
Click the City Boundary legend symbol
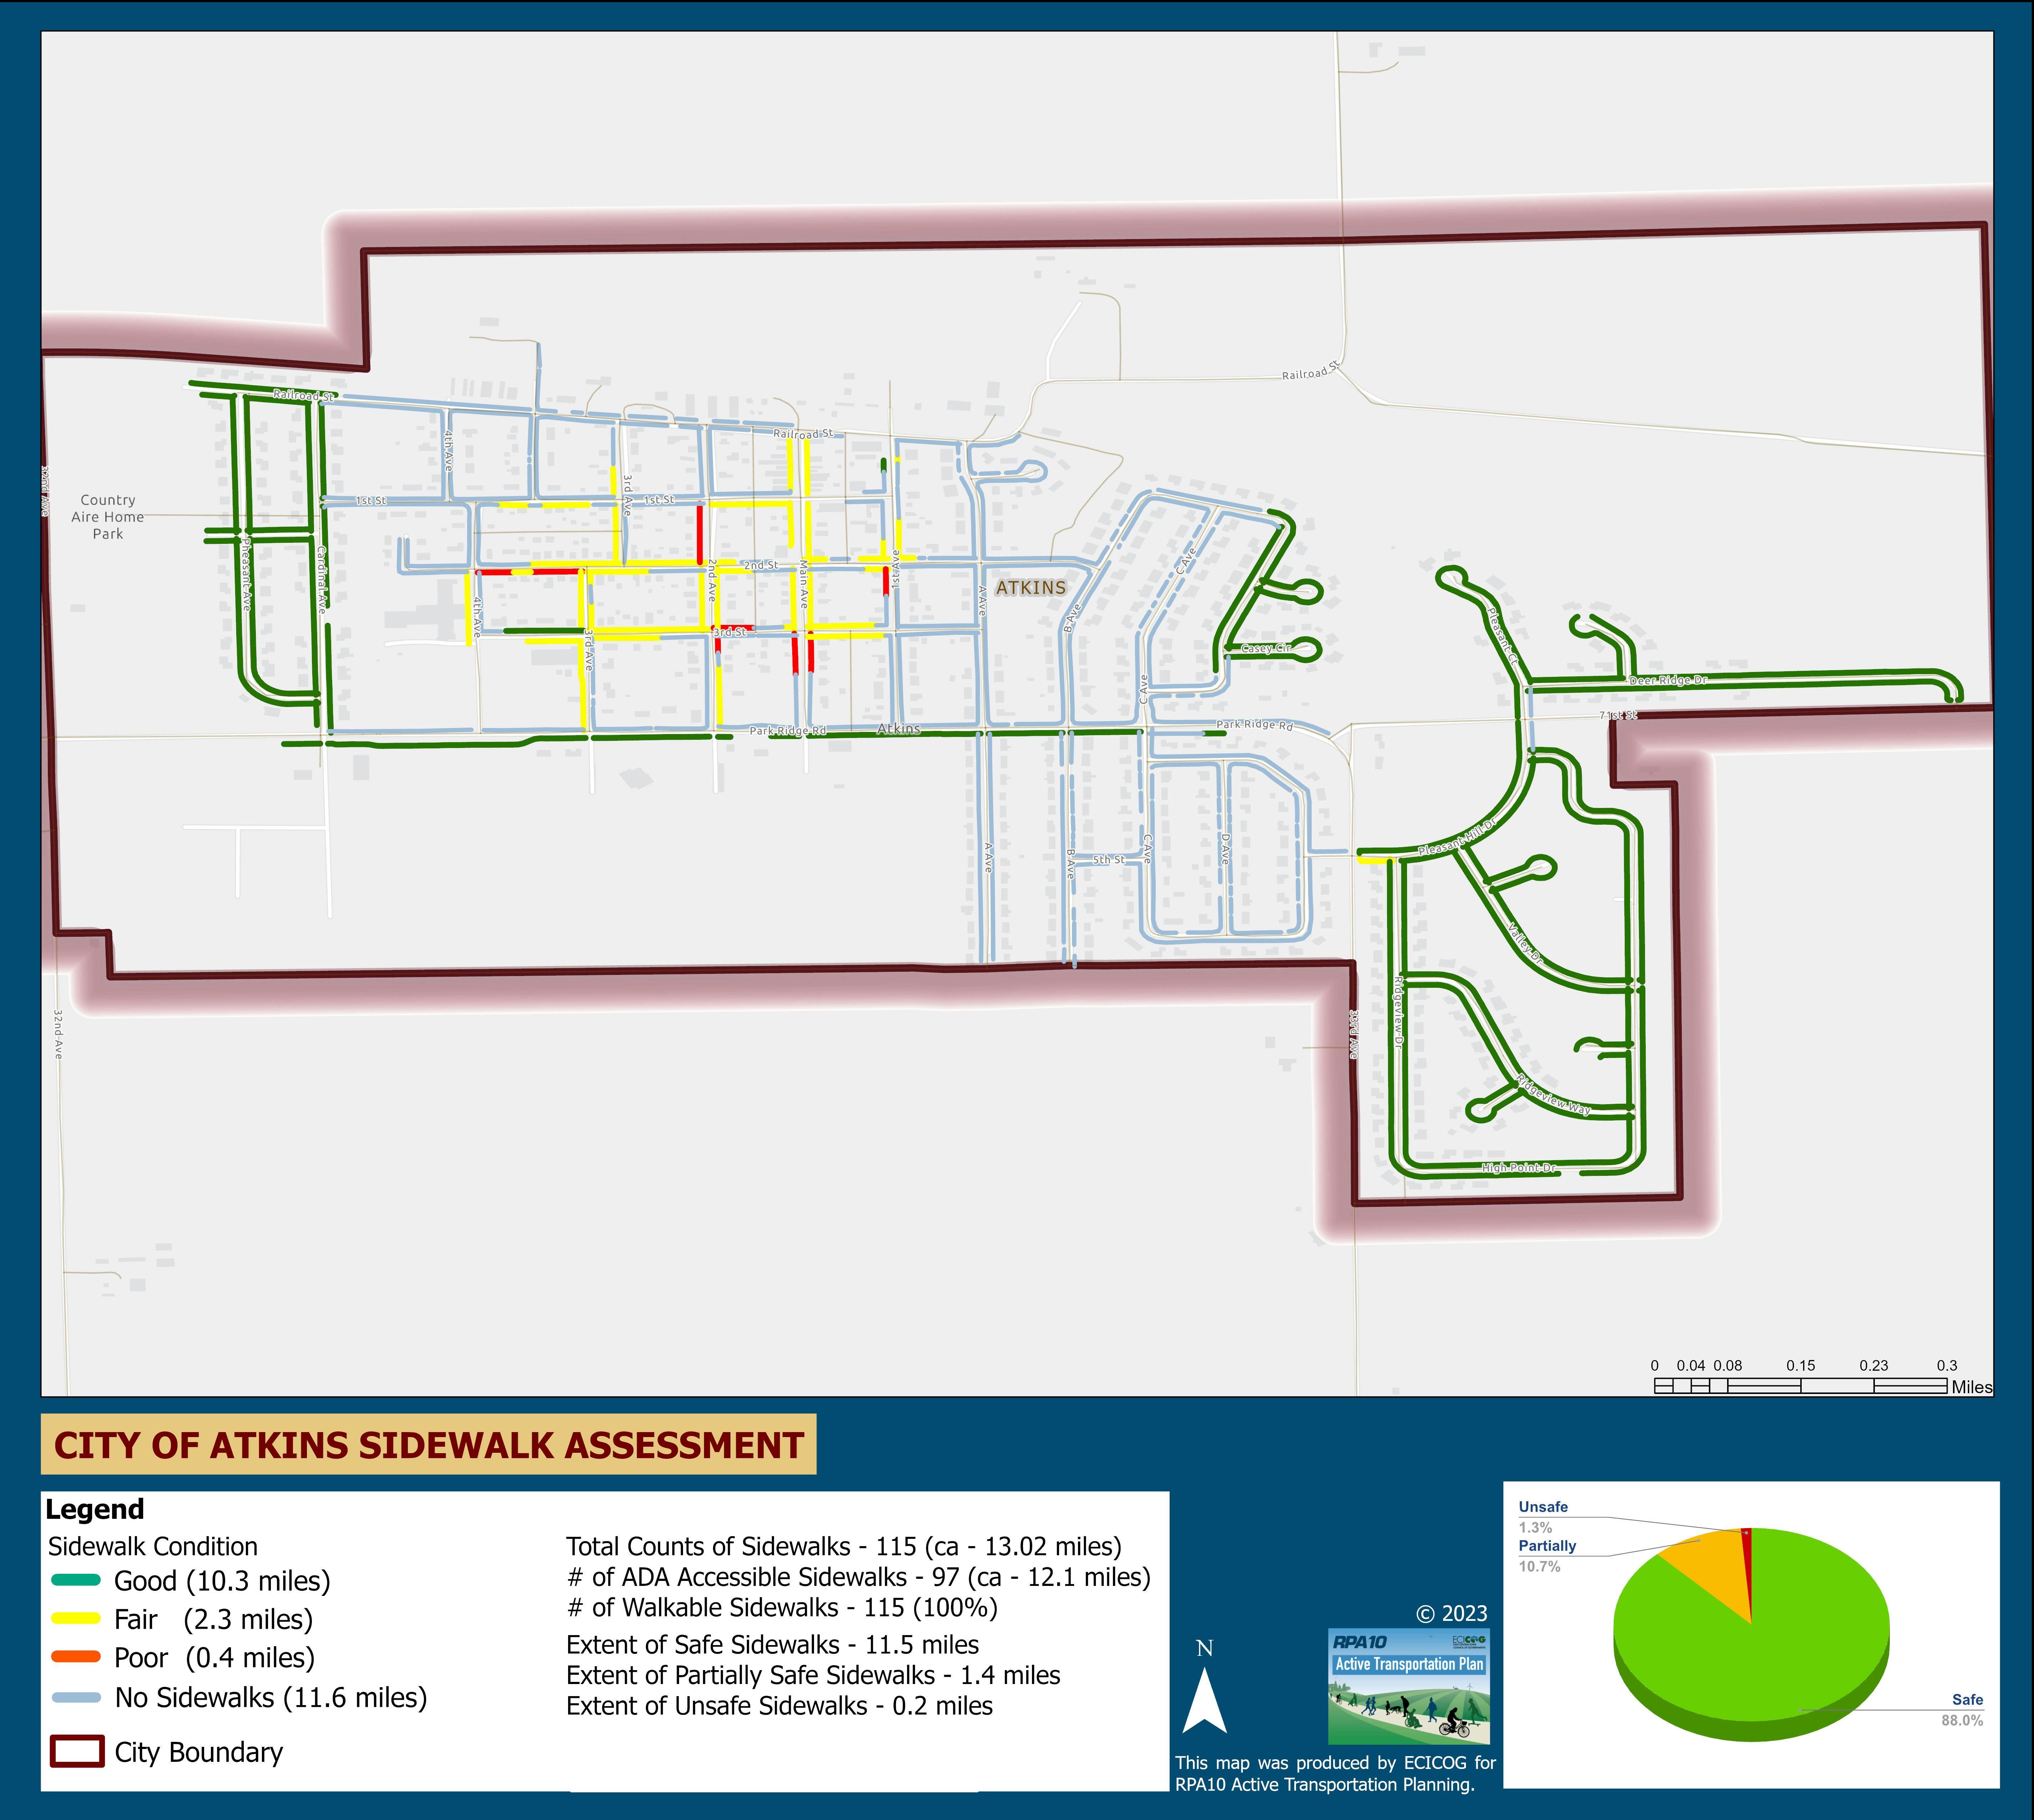(77, 1752)
